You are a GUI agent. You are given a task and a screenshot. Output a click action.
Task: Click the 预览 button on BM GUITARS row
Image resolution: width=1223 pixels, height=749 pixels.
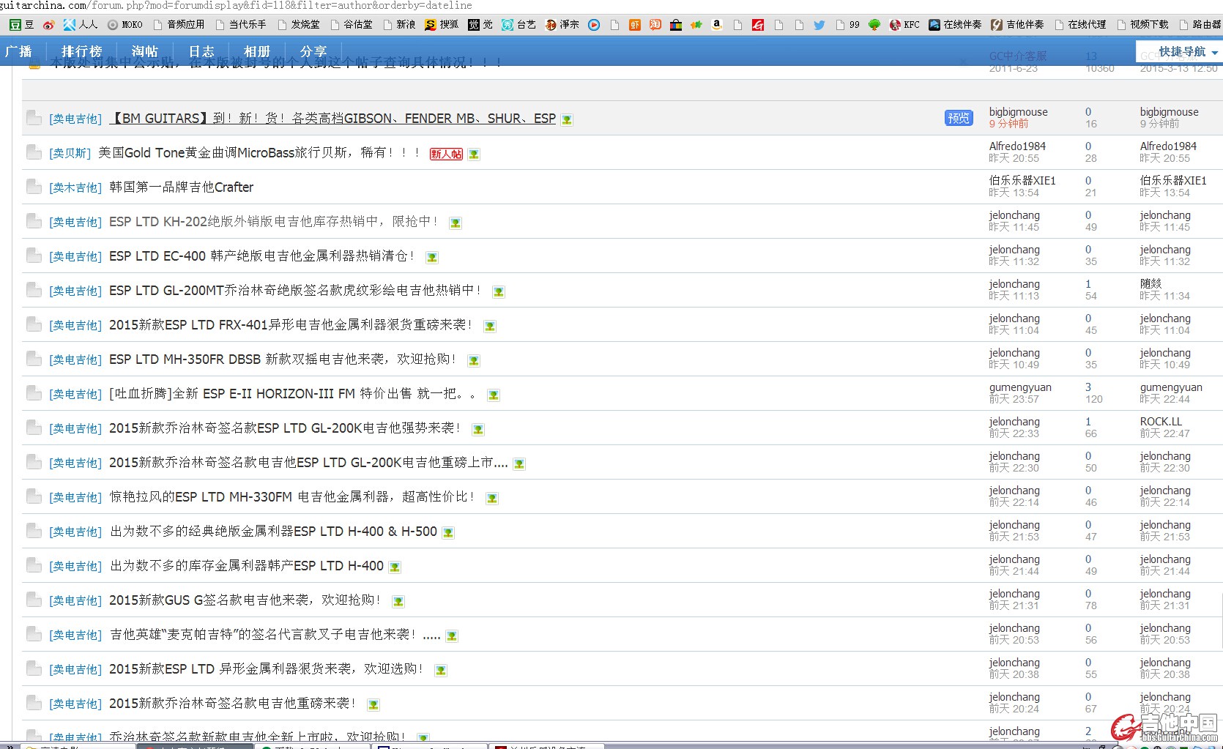(x=959, y=118)
